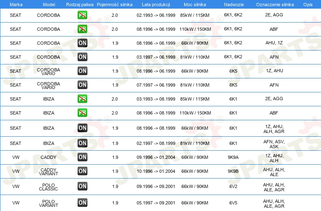This screenshot has width=321, height=211.
Task: Click the Nadwozie column header
Action: point(234,5)
